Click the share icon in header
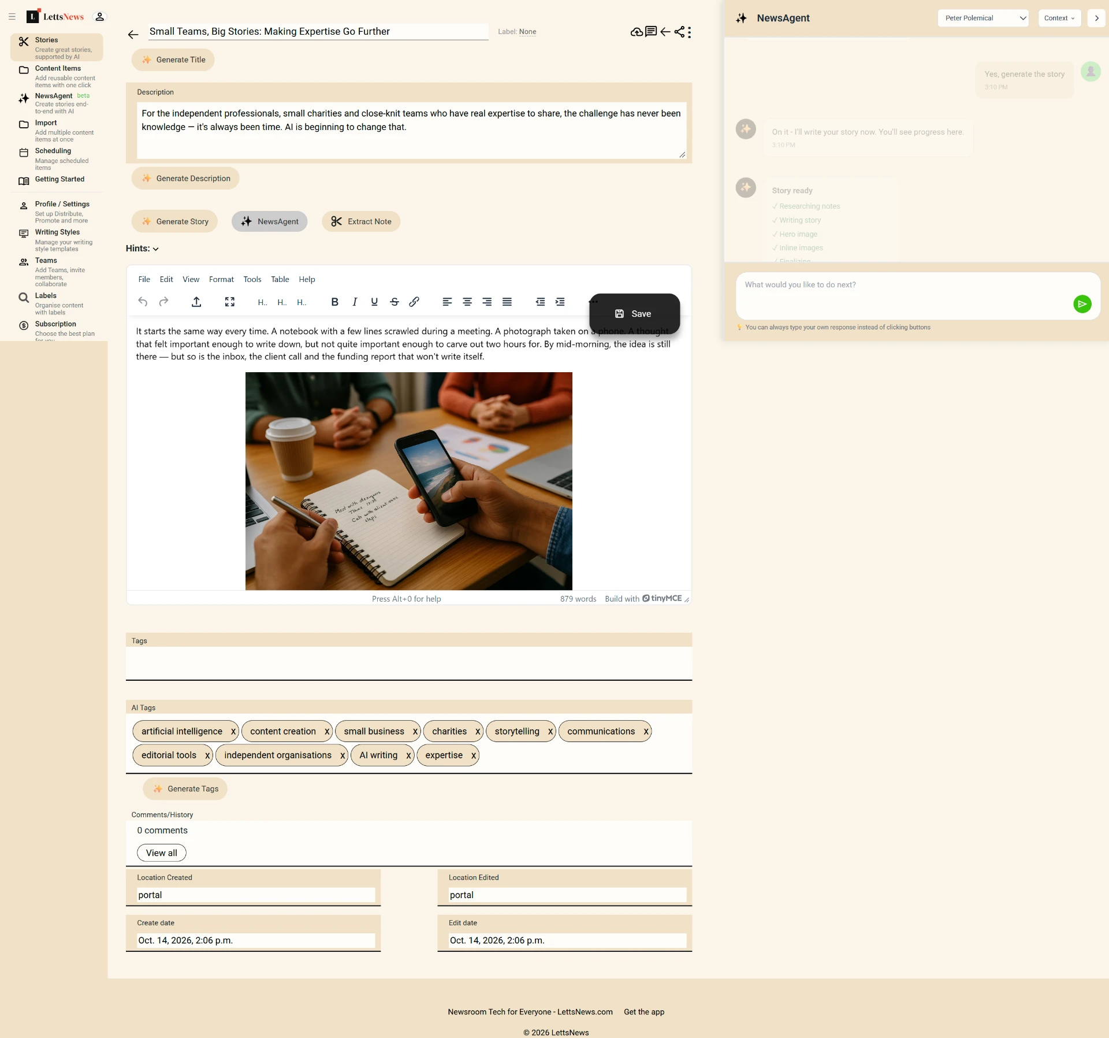The width and height of the screenshot is (1109, 1038). [x=679, y=32]
